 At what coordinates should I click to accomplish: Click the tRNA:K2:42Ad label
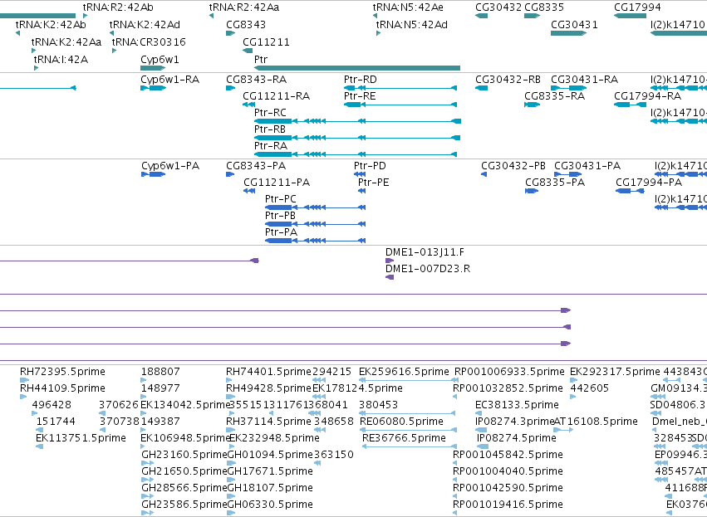[x=145, y=24]
